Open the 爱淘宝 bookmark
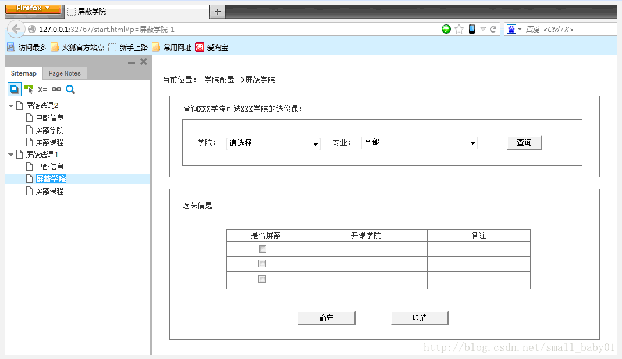The height and width of the screenshot is (359, 622). [212, 47]
